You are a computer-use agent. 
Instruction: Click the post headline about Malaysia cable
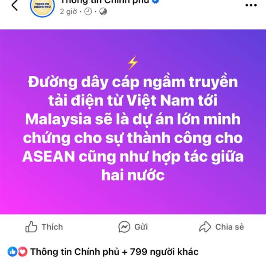pos(133,128)
